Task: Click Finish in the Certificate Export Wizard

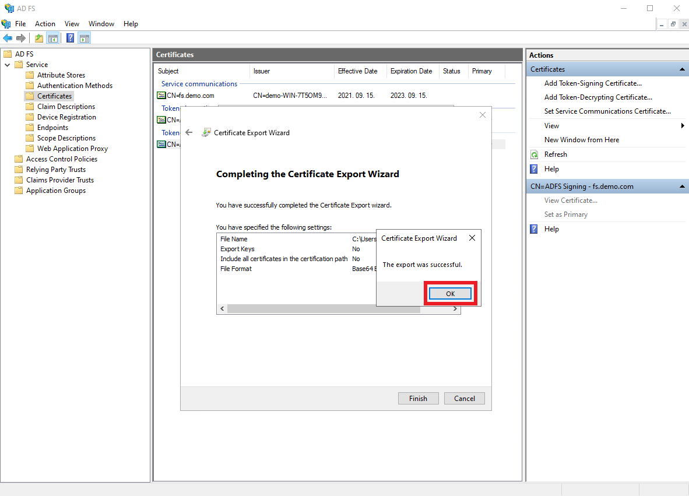Action: (418, 399)
